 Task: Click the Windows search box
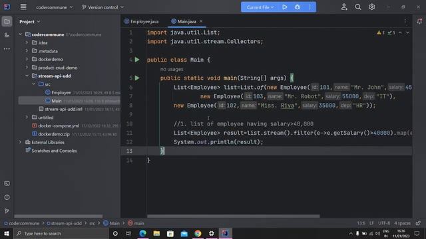(x=61, y=233)
